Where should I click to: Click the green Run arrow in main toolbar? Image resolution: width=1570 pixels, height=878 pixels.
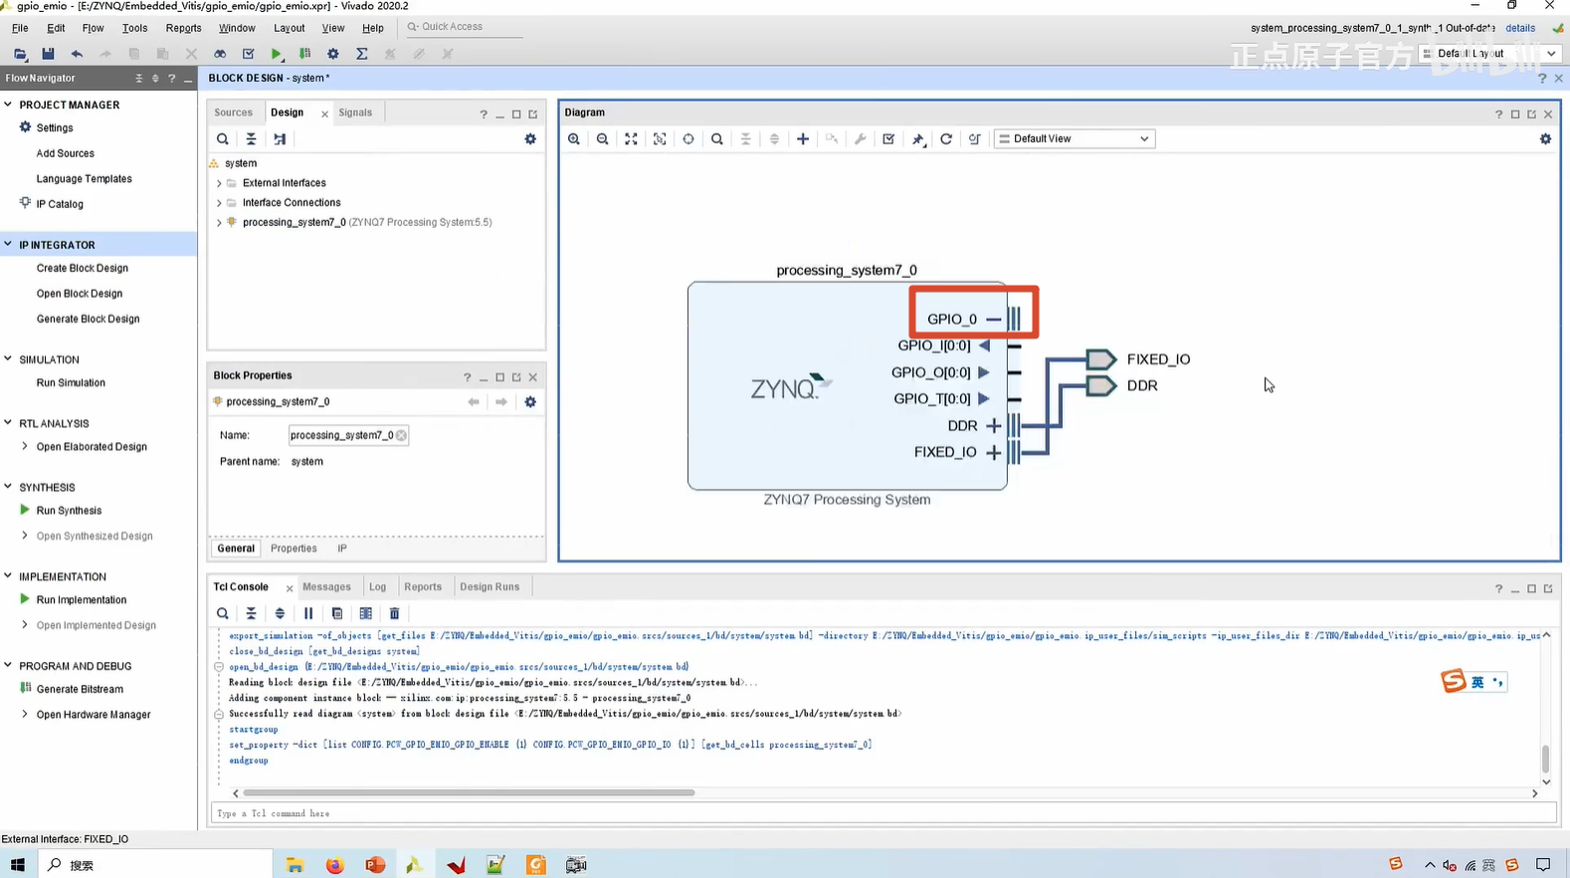pos(277,54)
